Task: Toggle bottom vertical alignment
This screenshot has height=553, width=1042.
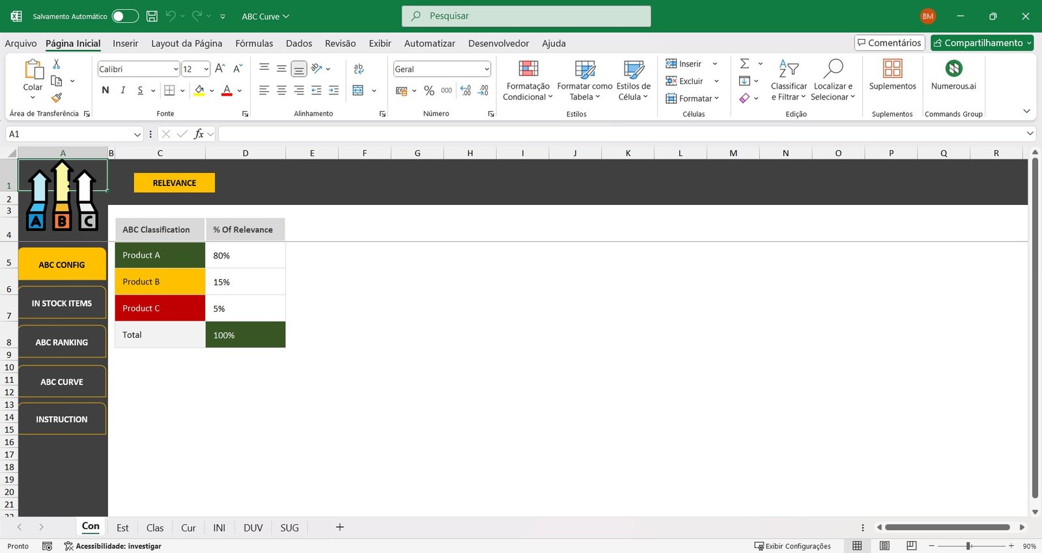Action: coord(299,69)
